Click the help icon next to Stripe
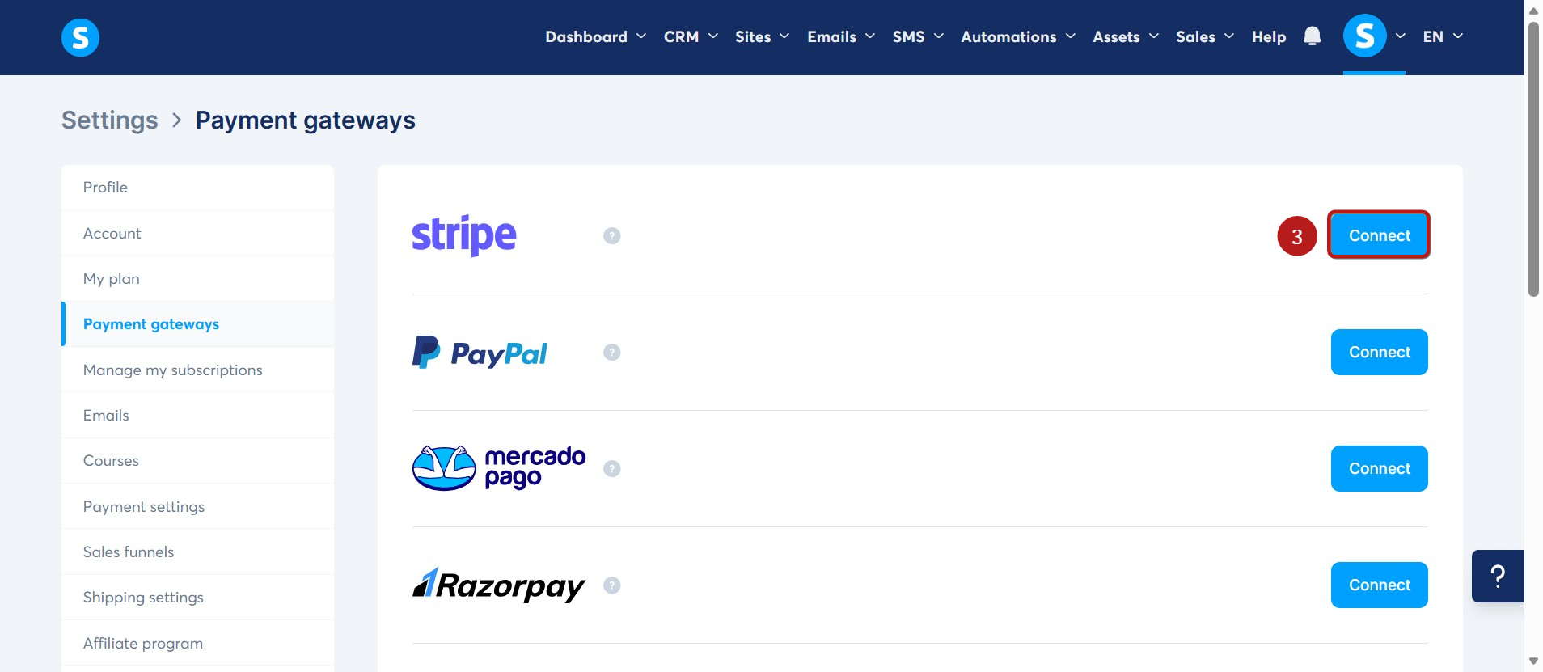This screenshot has height=672, width=1543. tap(612, 235)
